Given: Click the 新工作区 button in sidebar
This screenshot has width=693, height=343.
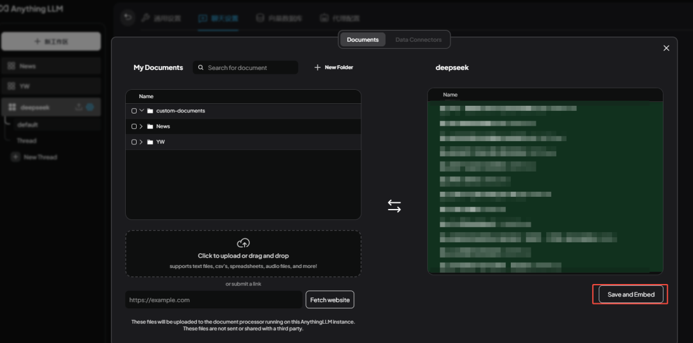Looking at the screenshot, I should click(x=51, y=42).
